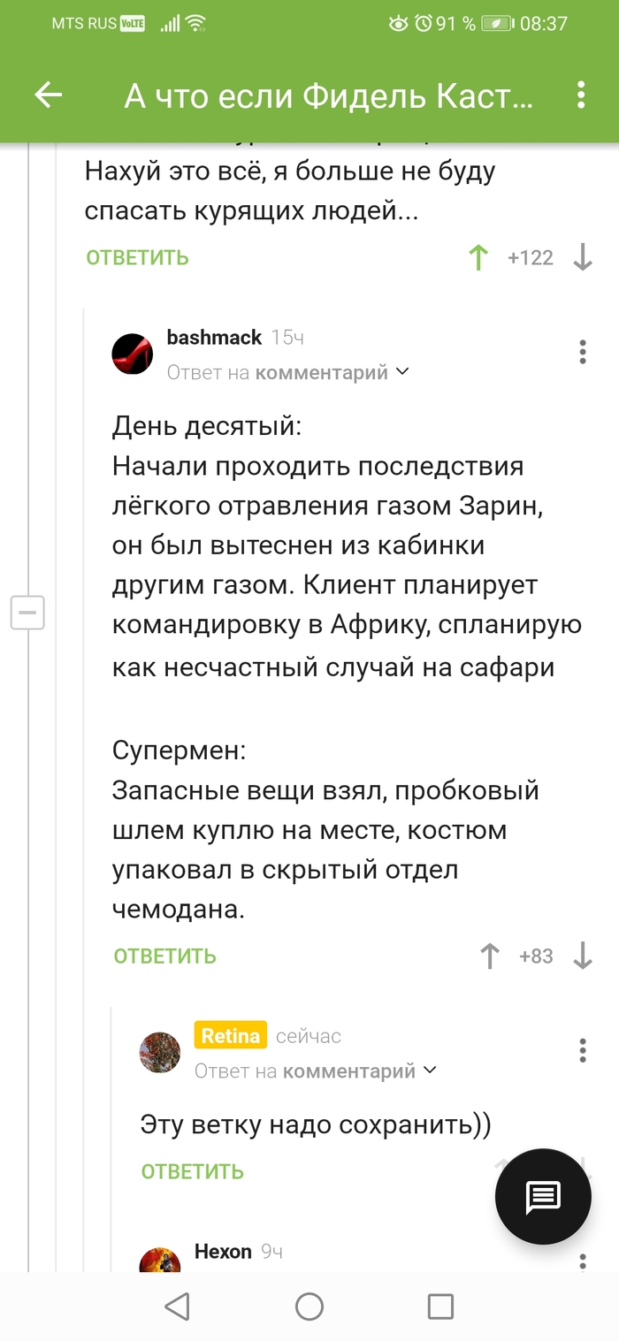Reply to Retina's comment

[x=192, y=1171]
